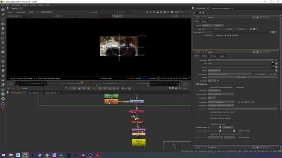Open the compression dropdown
This screenshot has width=282, height=158.
pyautogui.click(x=221, y=94)
